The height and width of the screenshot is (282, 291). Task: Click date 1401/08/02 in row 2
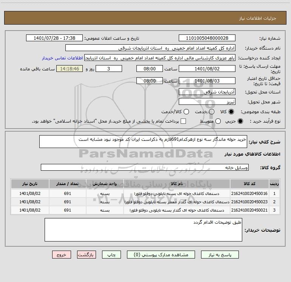coord(30,202)
